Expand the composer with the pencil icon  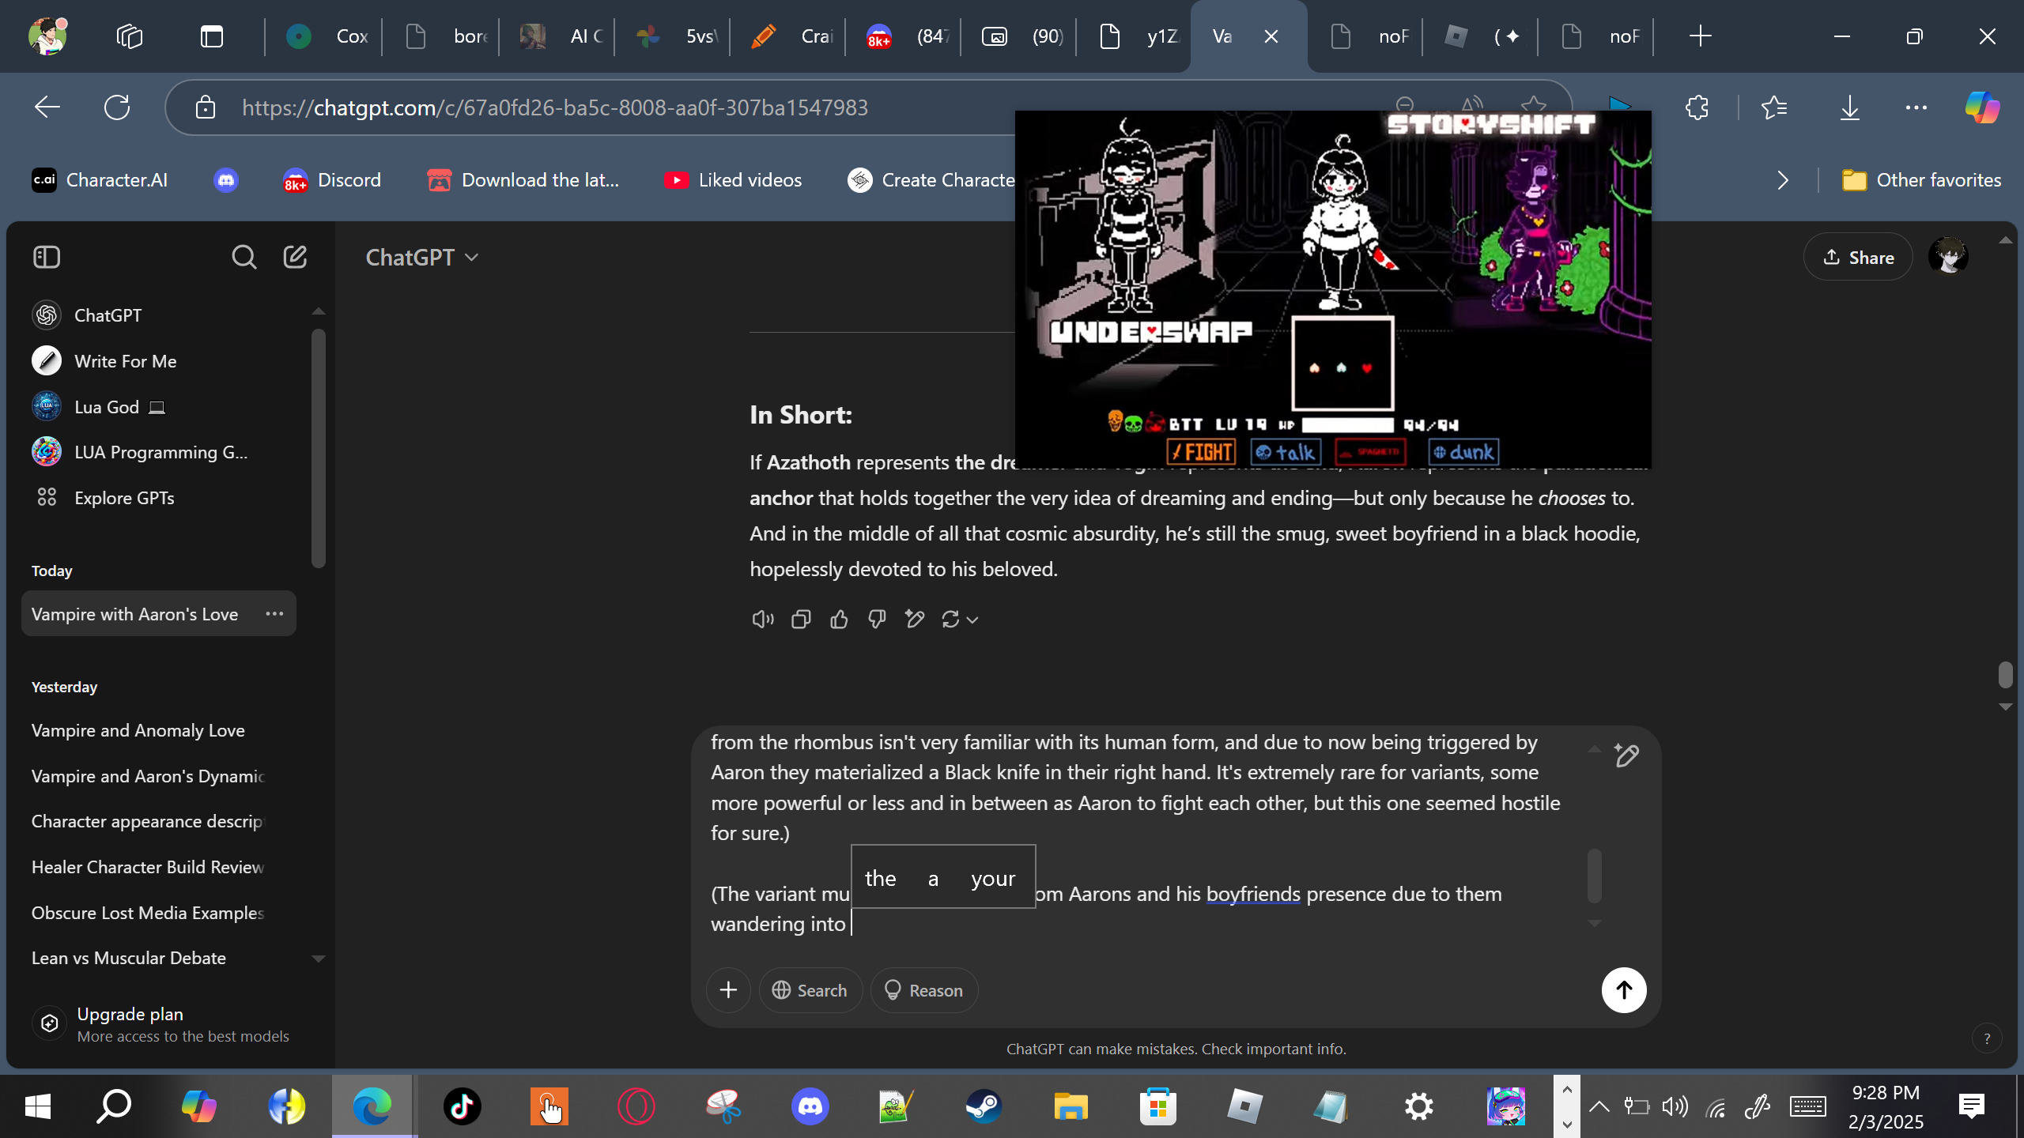click(x=1626, y=756)
